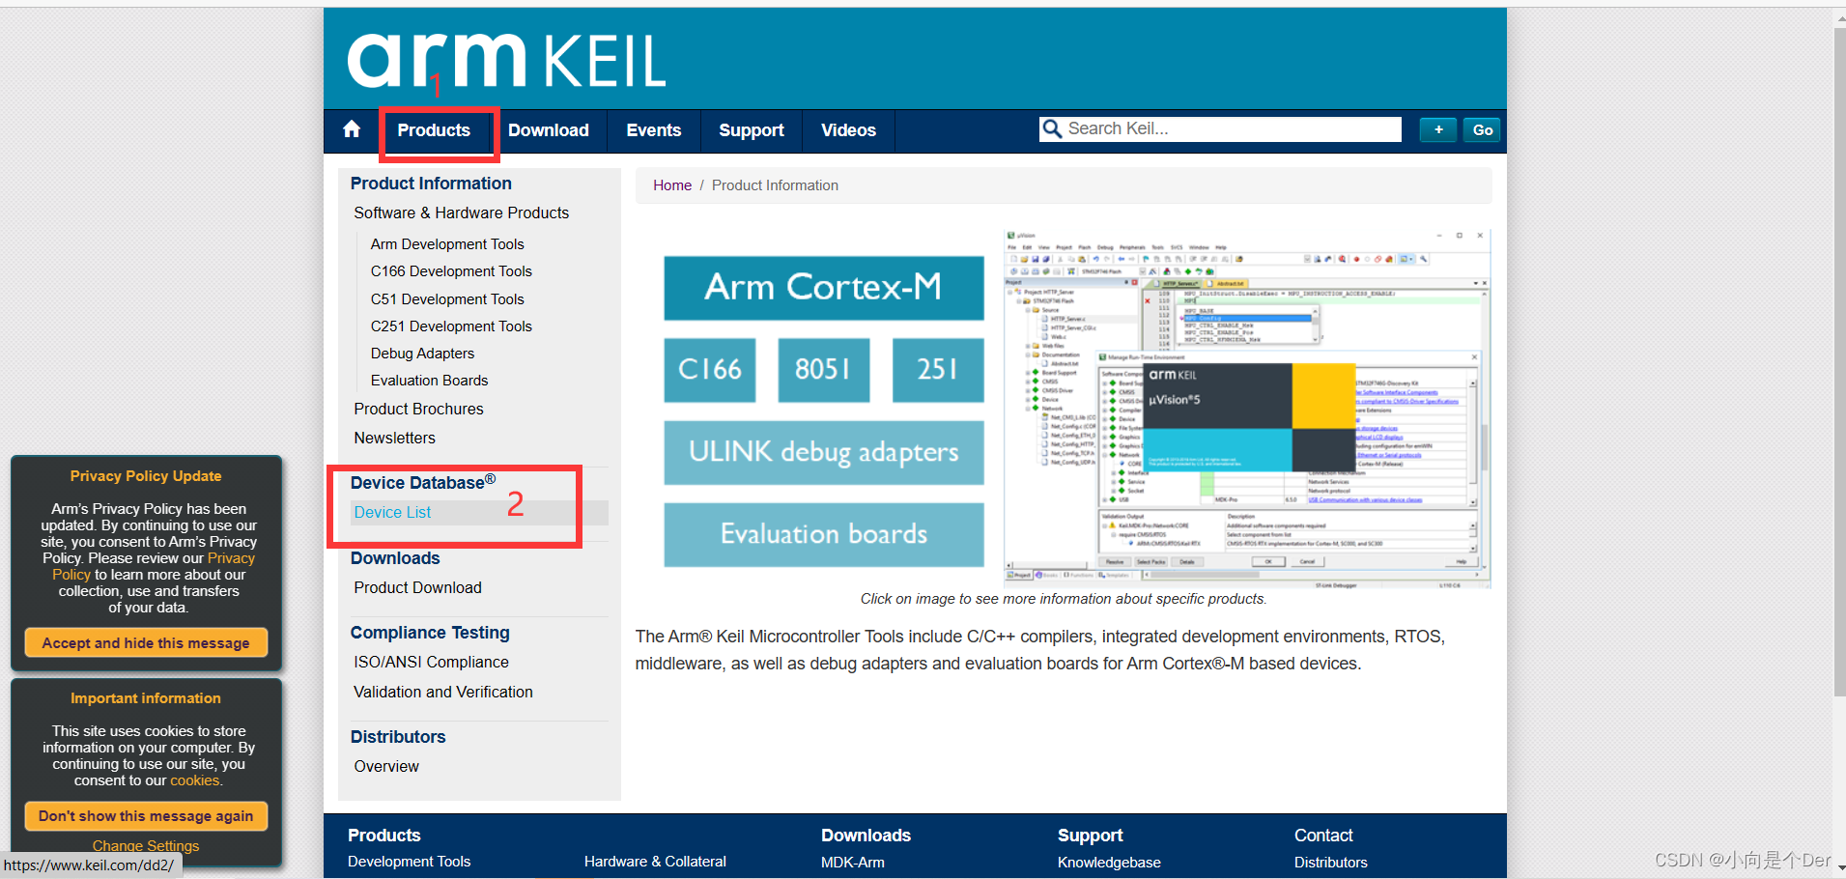Open the Support menu
The width and height of the screenshot is (1846, 879).
(752, 130)
